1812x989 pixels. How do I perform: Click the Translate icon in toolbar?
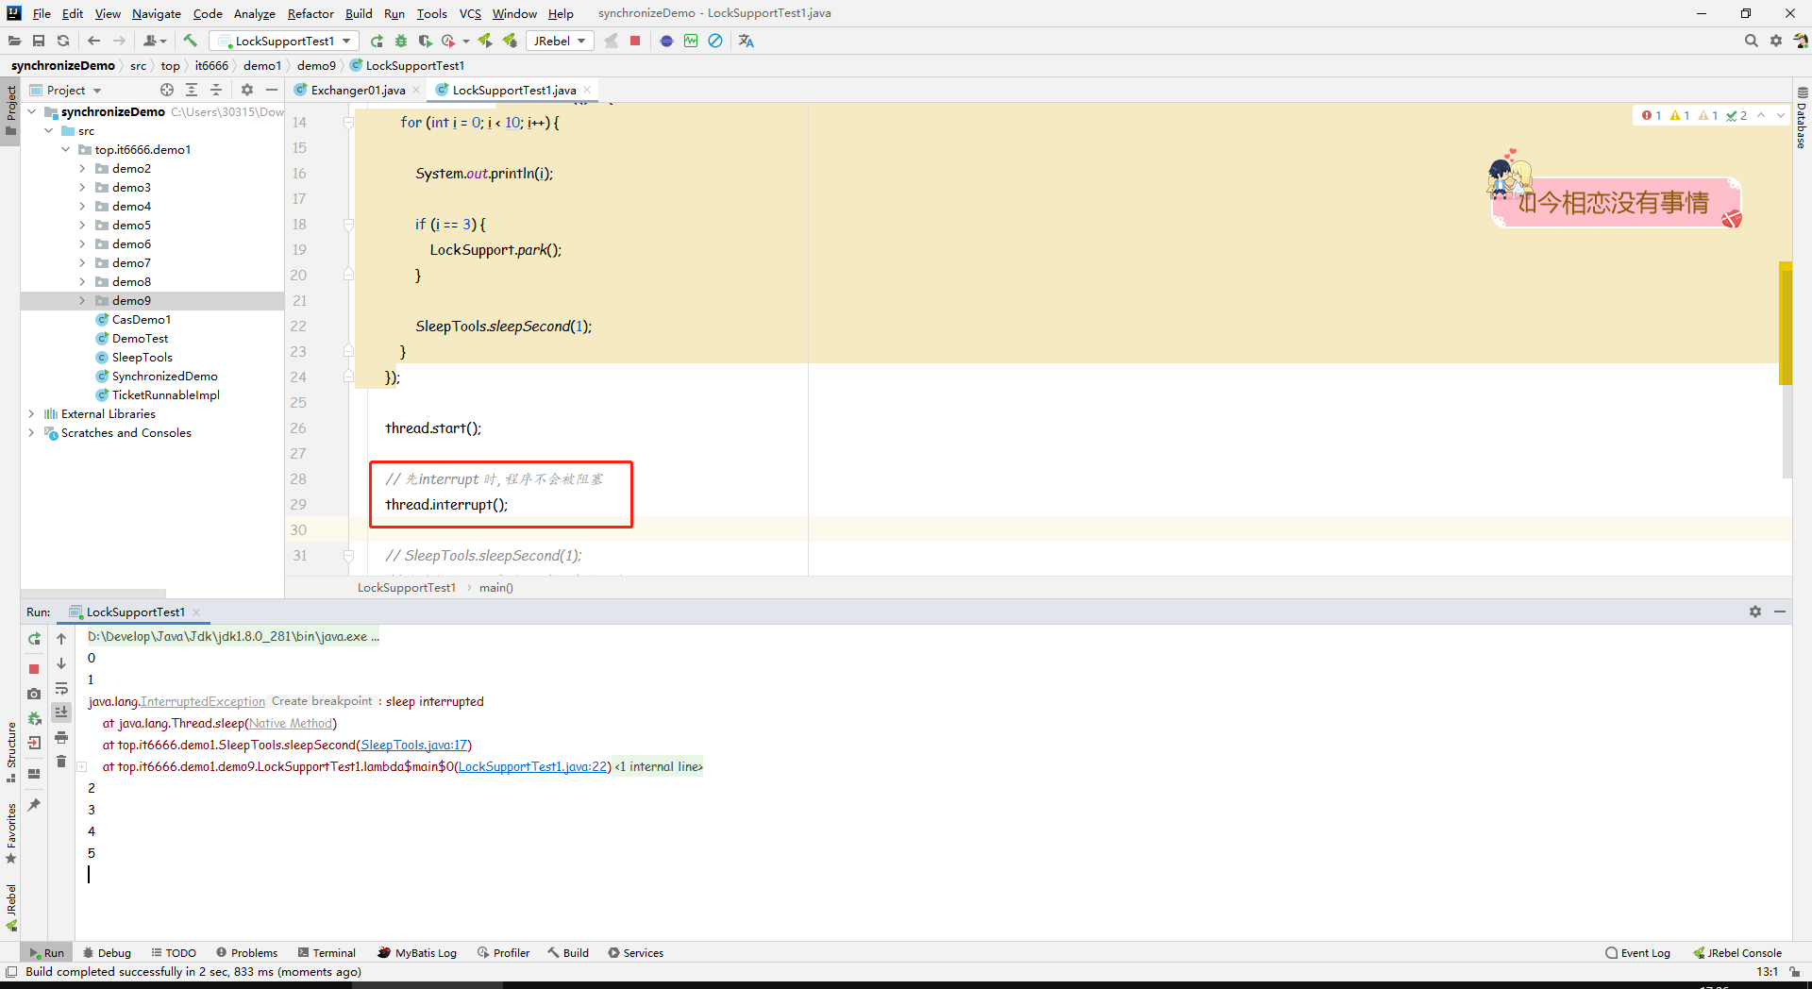click(x=747, y=41)
